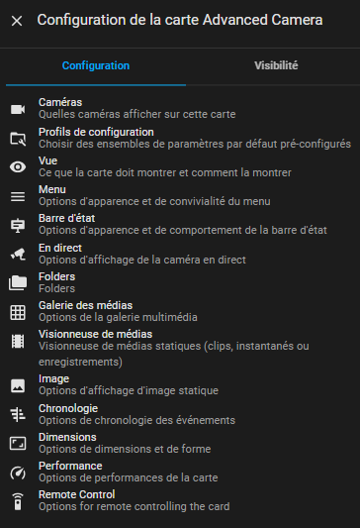Click the video camera icon beside Caméras
Viewport: 360px width, 528px height.
click(x=18, y=109)
